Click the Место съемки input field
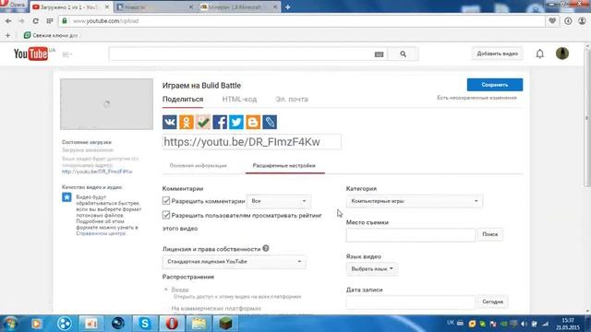This screenshot has width=591, height=332. point(410,234)
